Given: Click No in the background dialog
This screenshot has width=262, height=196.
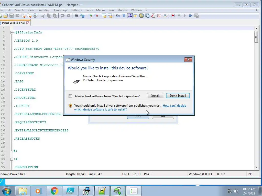Looking at the screenshot, I should pos(163,117).
